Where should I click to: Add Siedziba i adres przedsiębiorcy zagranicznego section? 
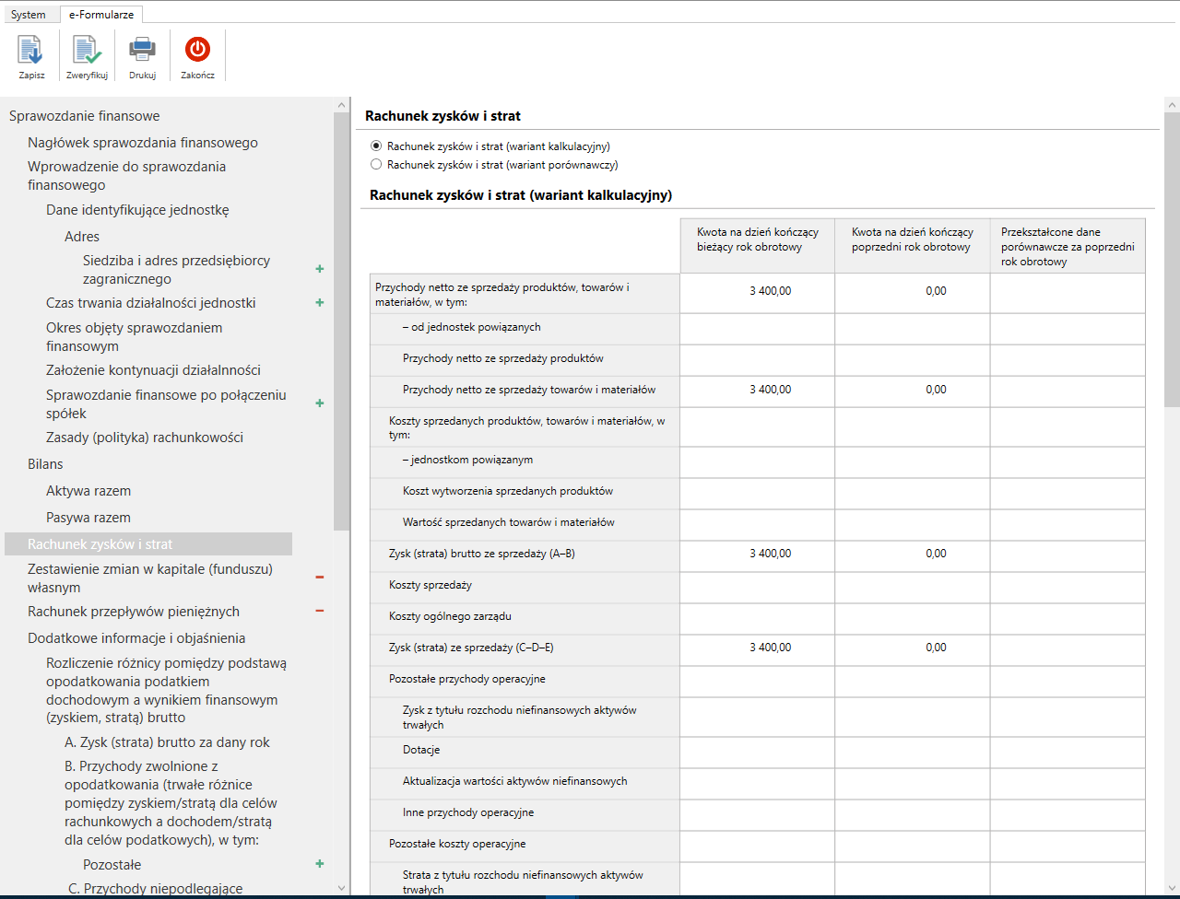[320, 269]
